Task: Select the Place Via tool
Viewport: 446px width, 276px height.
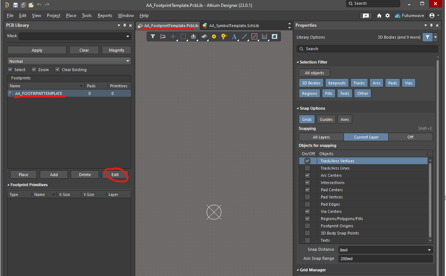Action: (x=224, y=36)
